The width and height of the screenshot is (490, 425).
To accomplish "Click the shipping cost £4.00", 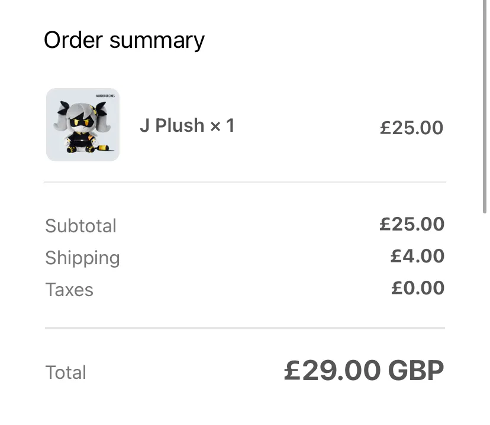I will tap(417, 256).
